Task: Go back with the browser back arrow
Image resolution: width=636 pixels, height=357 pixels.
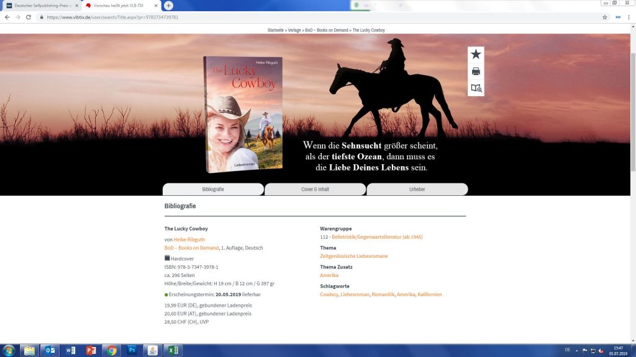Action: coord(7,17)
